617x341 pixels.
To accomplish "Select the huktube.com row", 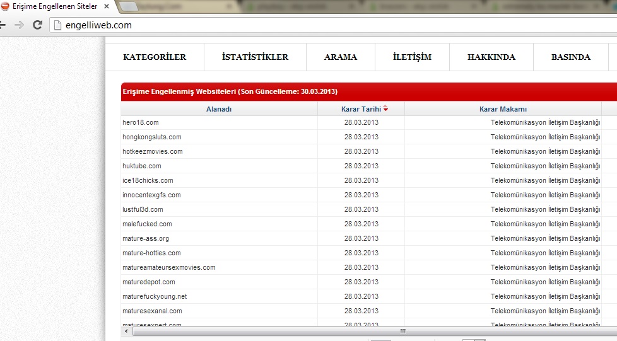I will coord(369,166).
